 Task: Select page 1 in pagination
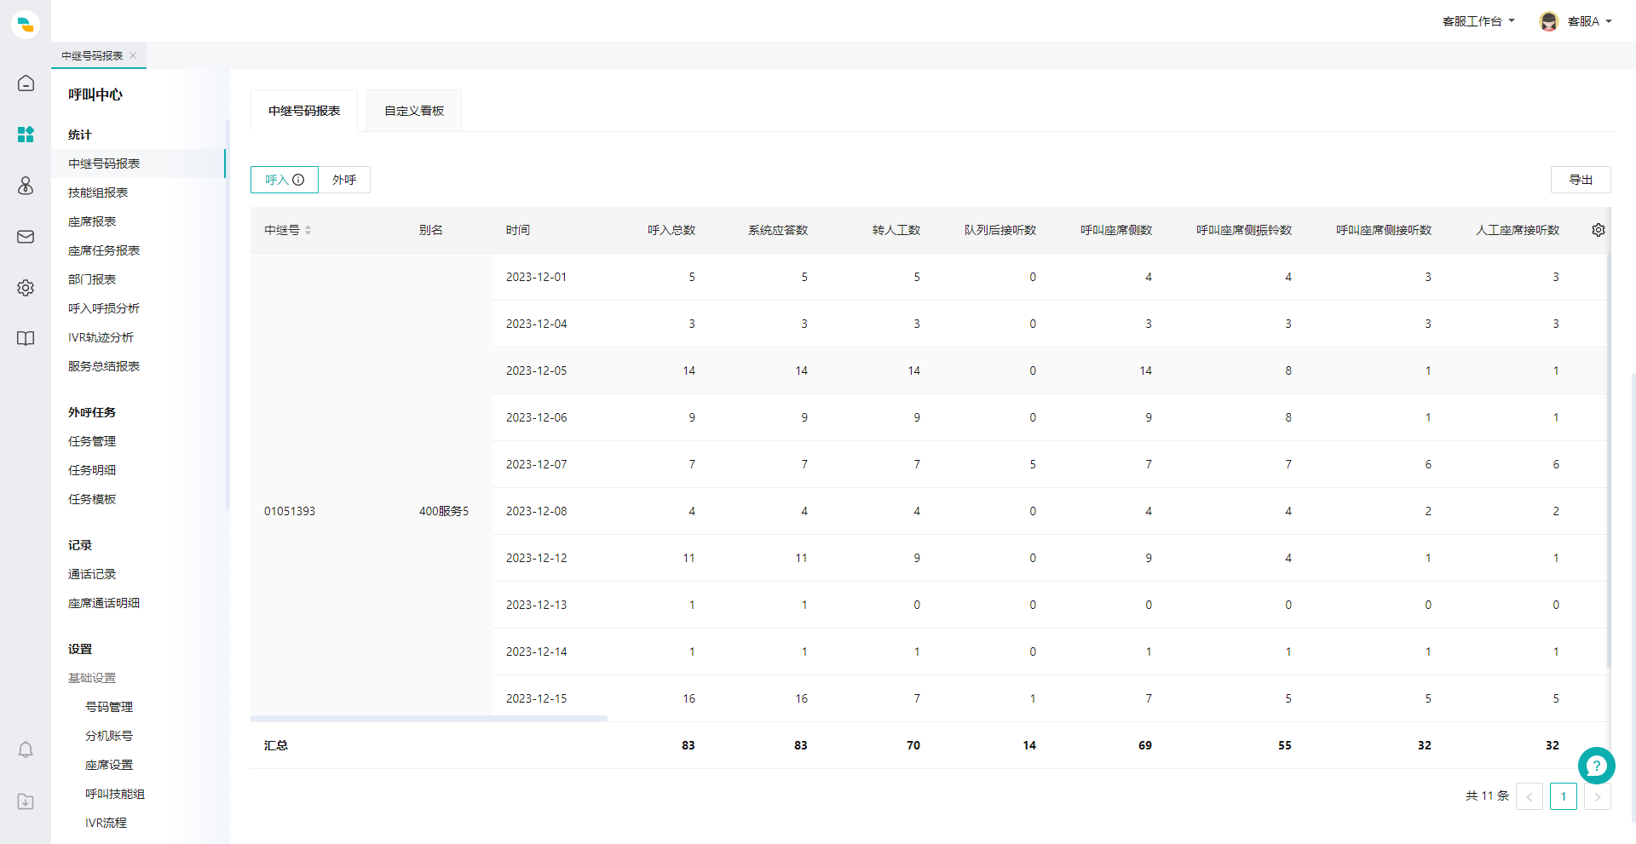(x=1564, y=796)
